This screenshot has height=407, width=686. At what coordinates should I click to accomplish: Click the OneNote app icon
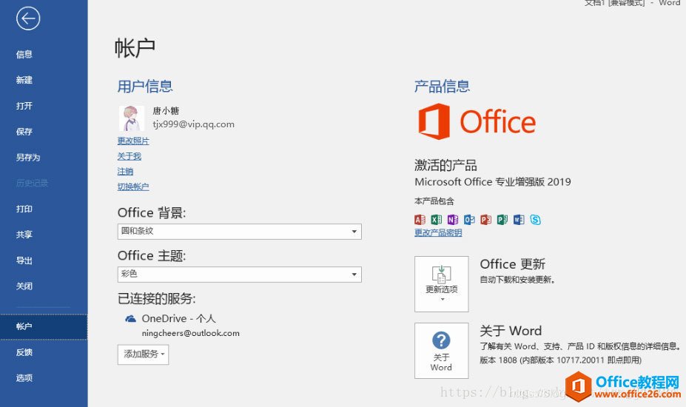pos(453,219)
